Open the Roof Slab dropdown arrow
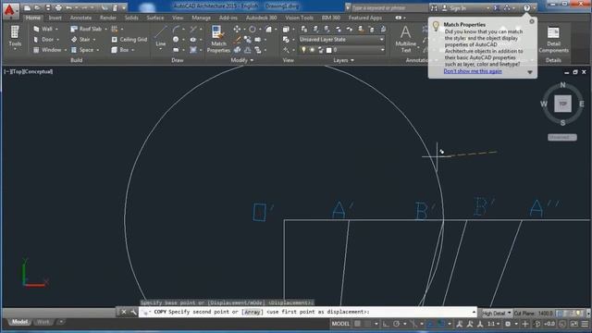The height and width of the screenshot is (333, 592). tap(105, 29)
